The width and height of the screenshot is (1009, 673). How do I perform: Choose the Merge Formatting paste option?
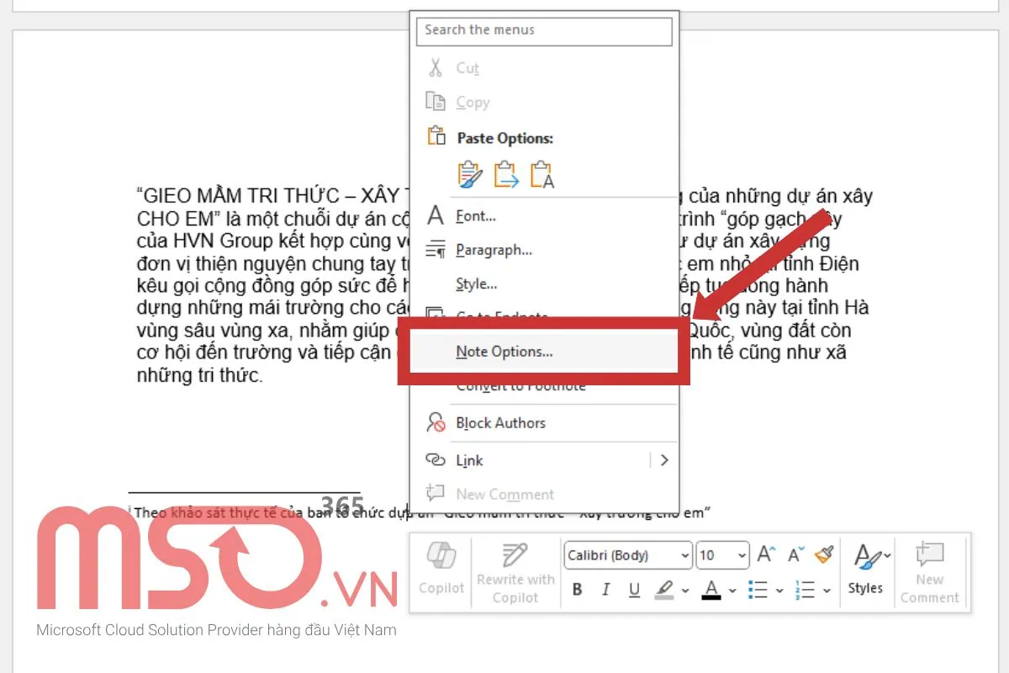pos(506,174)
